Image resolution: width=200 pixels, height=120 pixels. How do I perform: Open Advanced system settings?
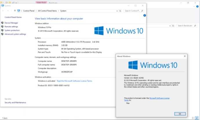click(x=15, y=34)
